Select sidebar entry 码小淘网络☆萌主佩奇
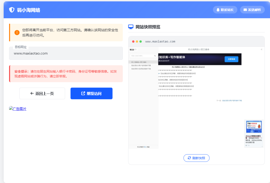This screenshot has height=183, width=270. coord(139,62)
